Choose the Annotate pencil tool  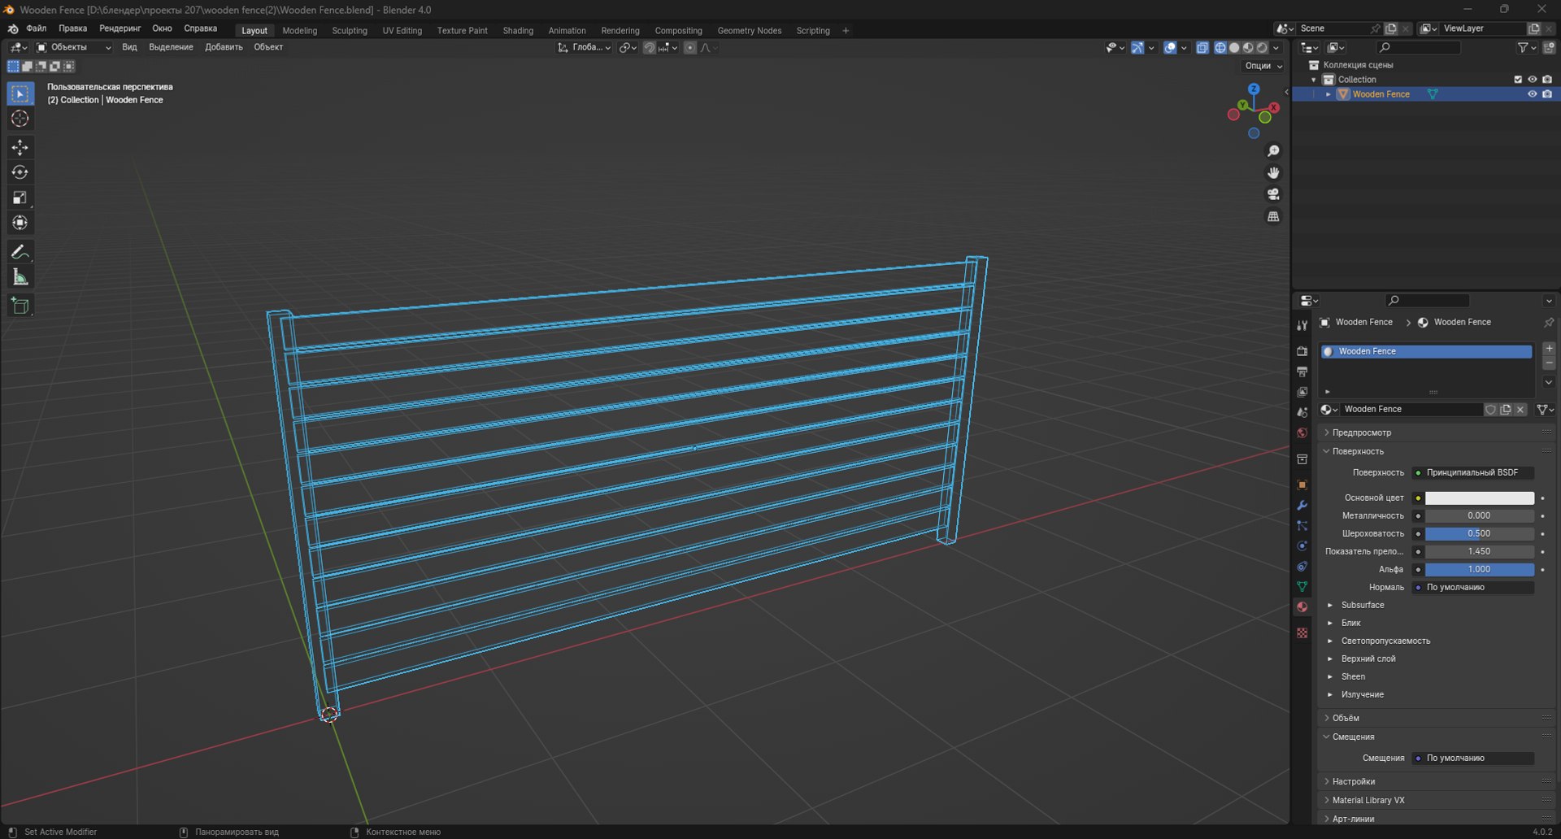(x=20, y=252)
